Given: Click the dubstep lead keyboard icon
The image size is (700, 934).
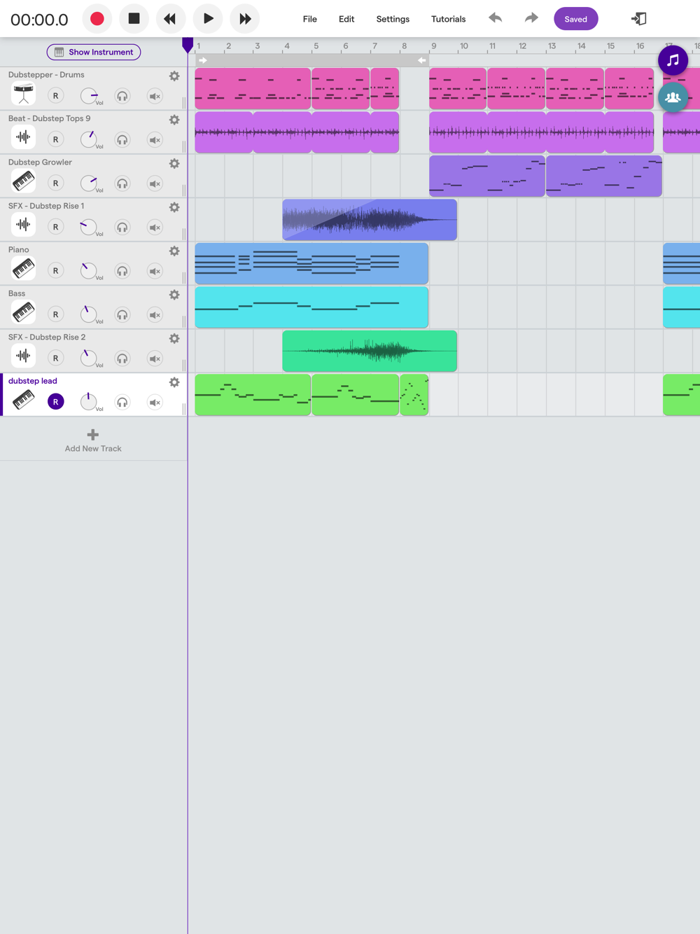Looking at the screenshot, I should 23,400.
